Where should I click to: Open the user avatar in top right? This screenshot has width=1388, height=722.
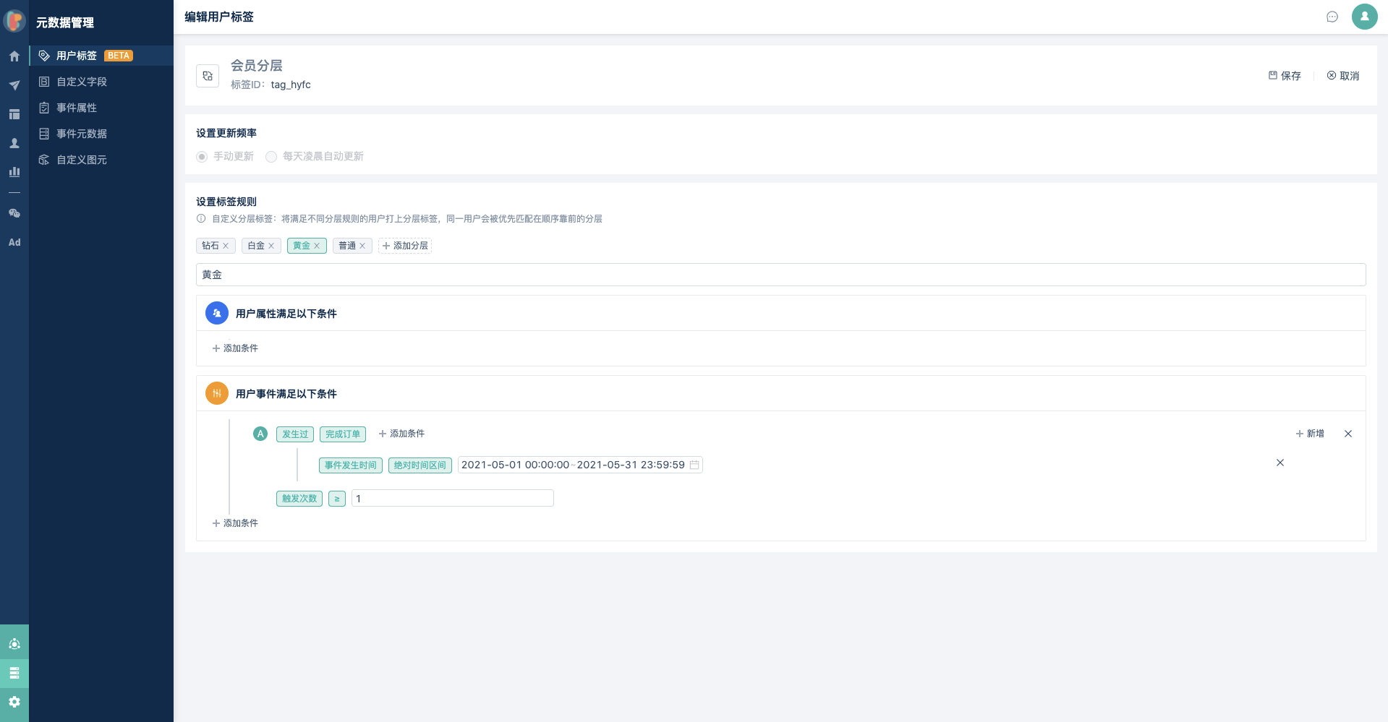point(1364,17)
